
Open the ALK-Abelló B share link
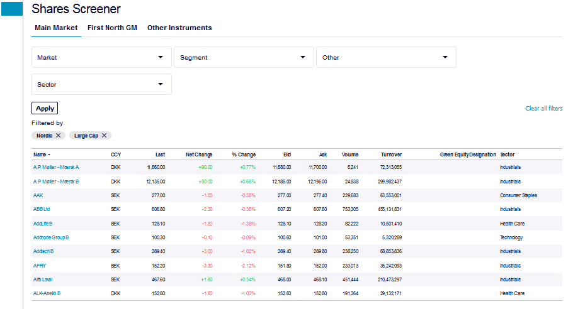(x=47, y=293)
